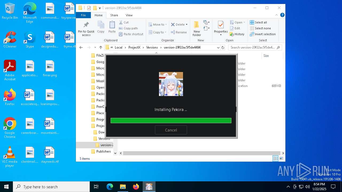Viewport: 342px width, 192px height.
Task: Open the Move to dropdown
Action: (x=158, y=25)
